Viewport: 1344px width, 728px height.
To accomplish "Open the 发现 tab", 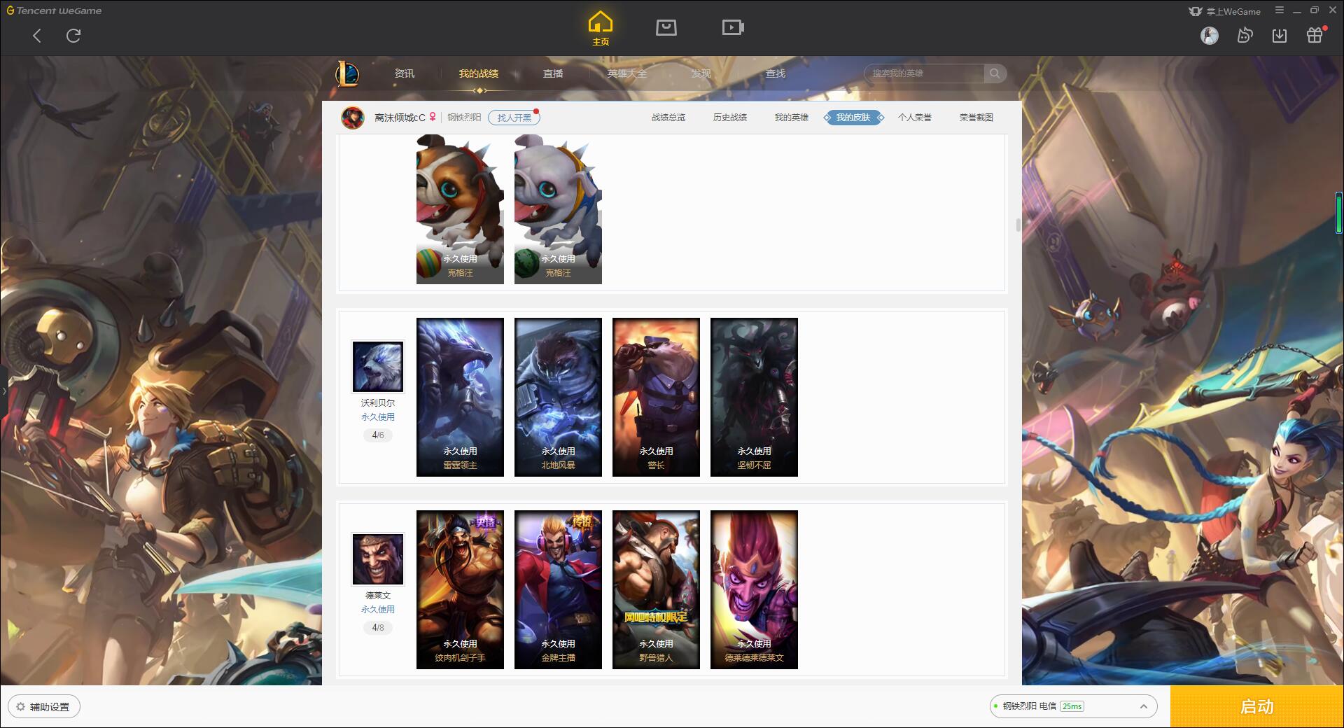I will 701,73.
